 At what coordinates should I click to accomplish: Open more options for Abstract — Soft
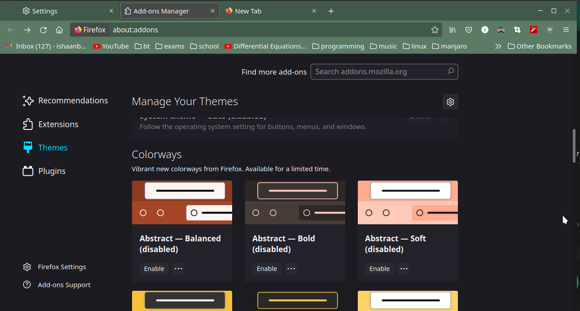(x=404, y=269)
